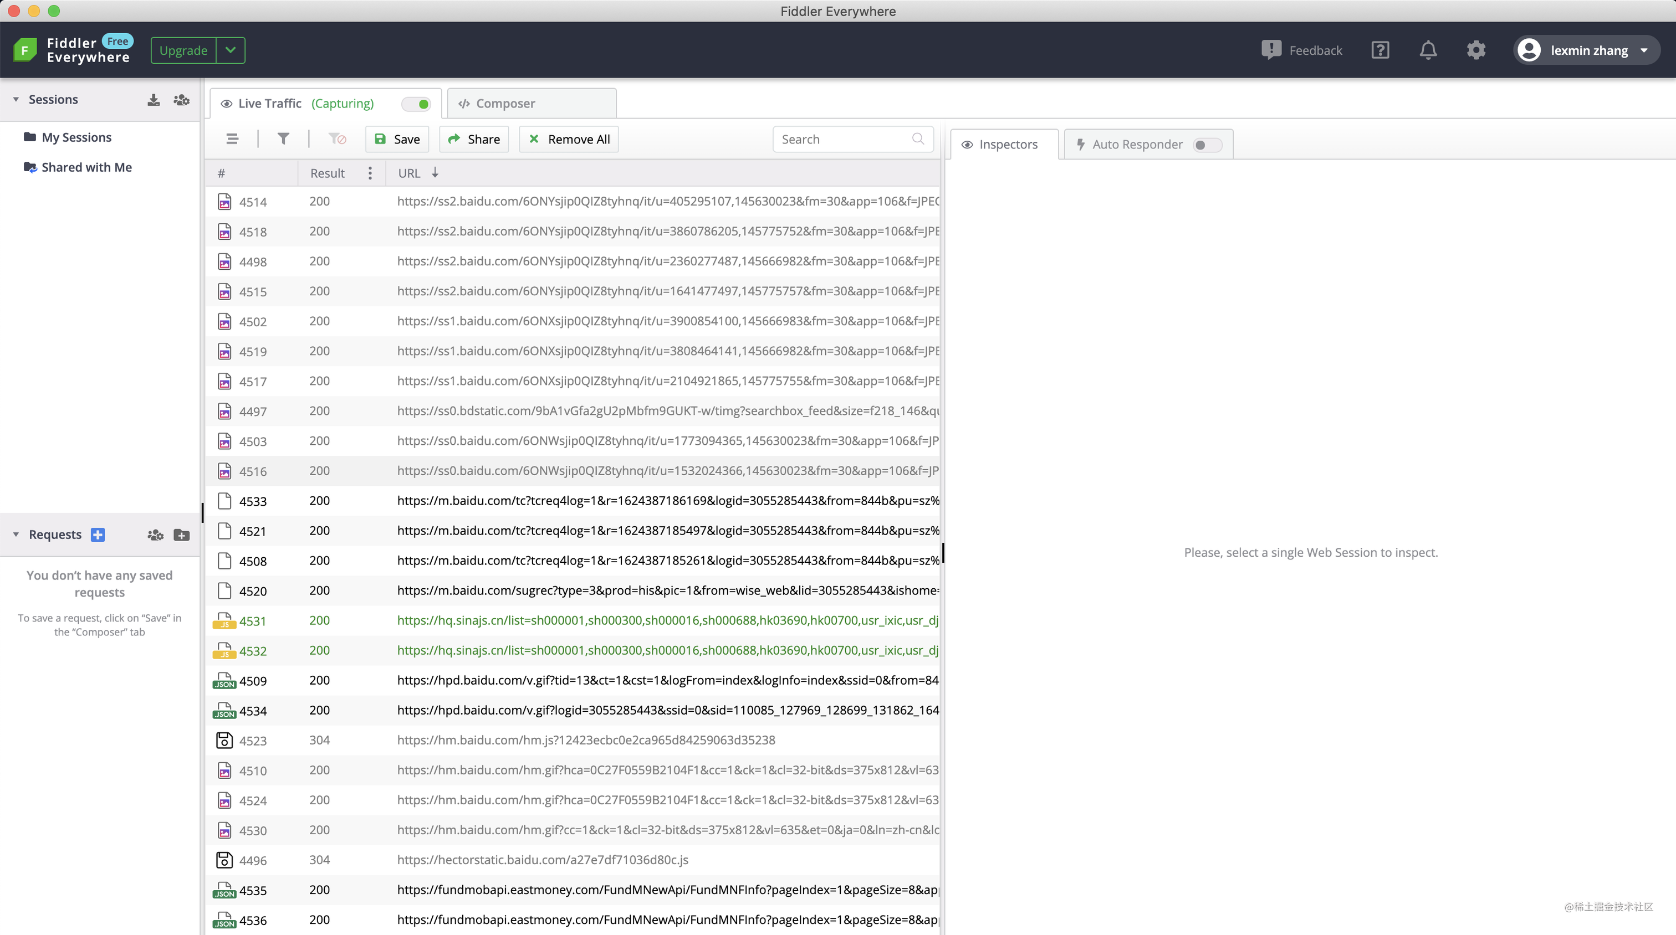The width and height of the screenshot is (1676, 935).
Task: Sort by the URL column header
Action: [409, 173]
